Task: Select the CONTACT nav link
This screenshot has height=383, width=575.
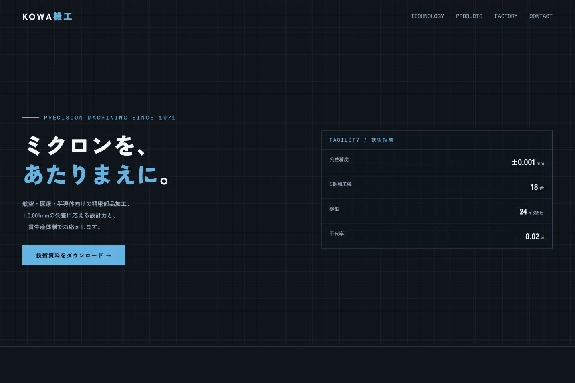Action: [x=541, y=16]
